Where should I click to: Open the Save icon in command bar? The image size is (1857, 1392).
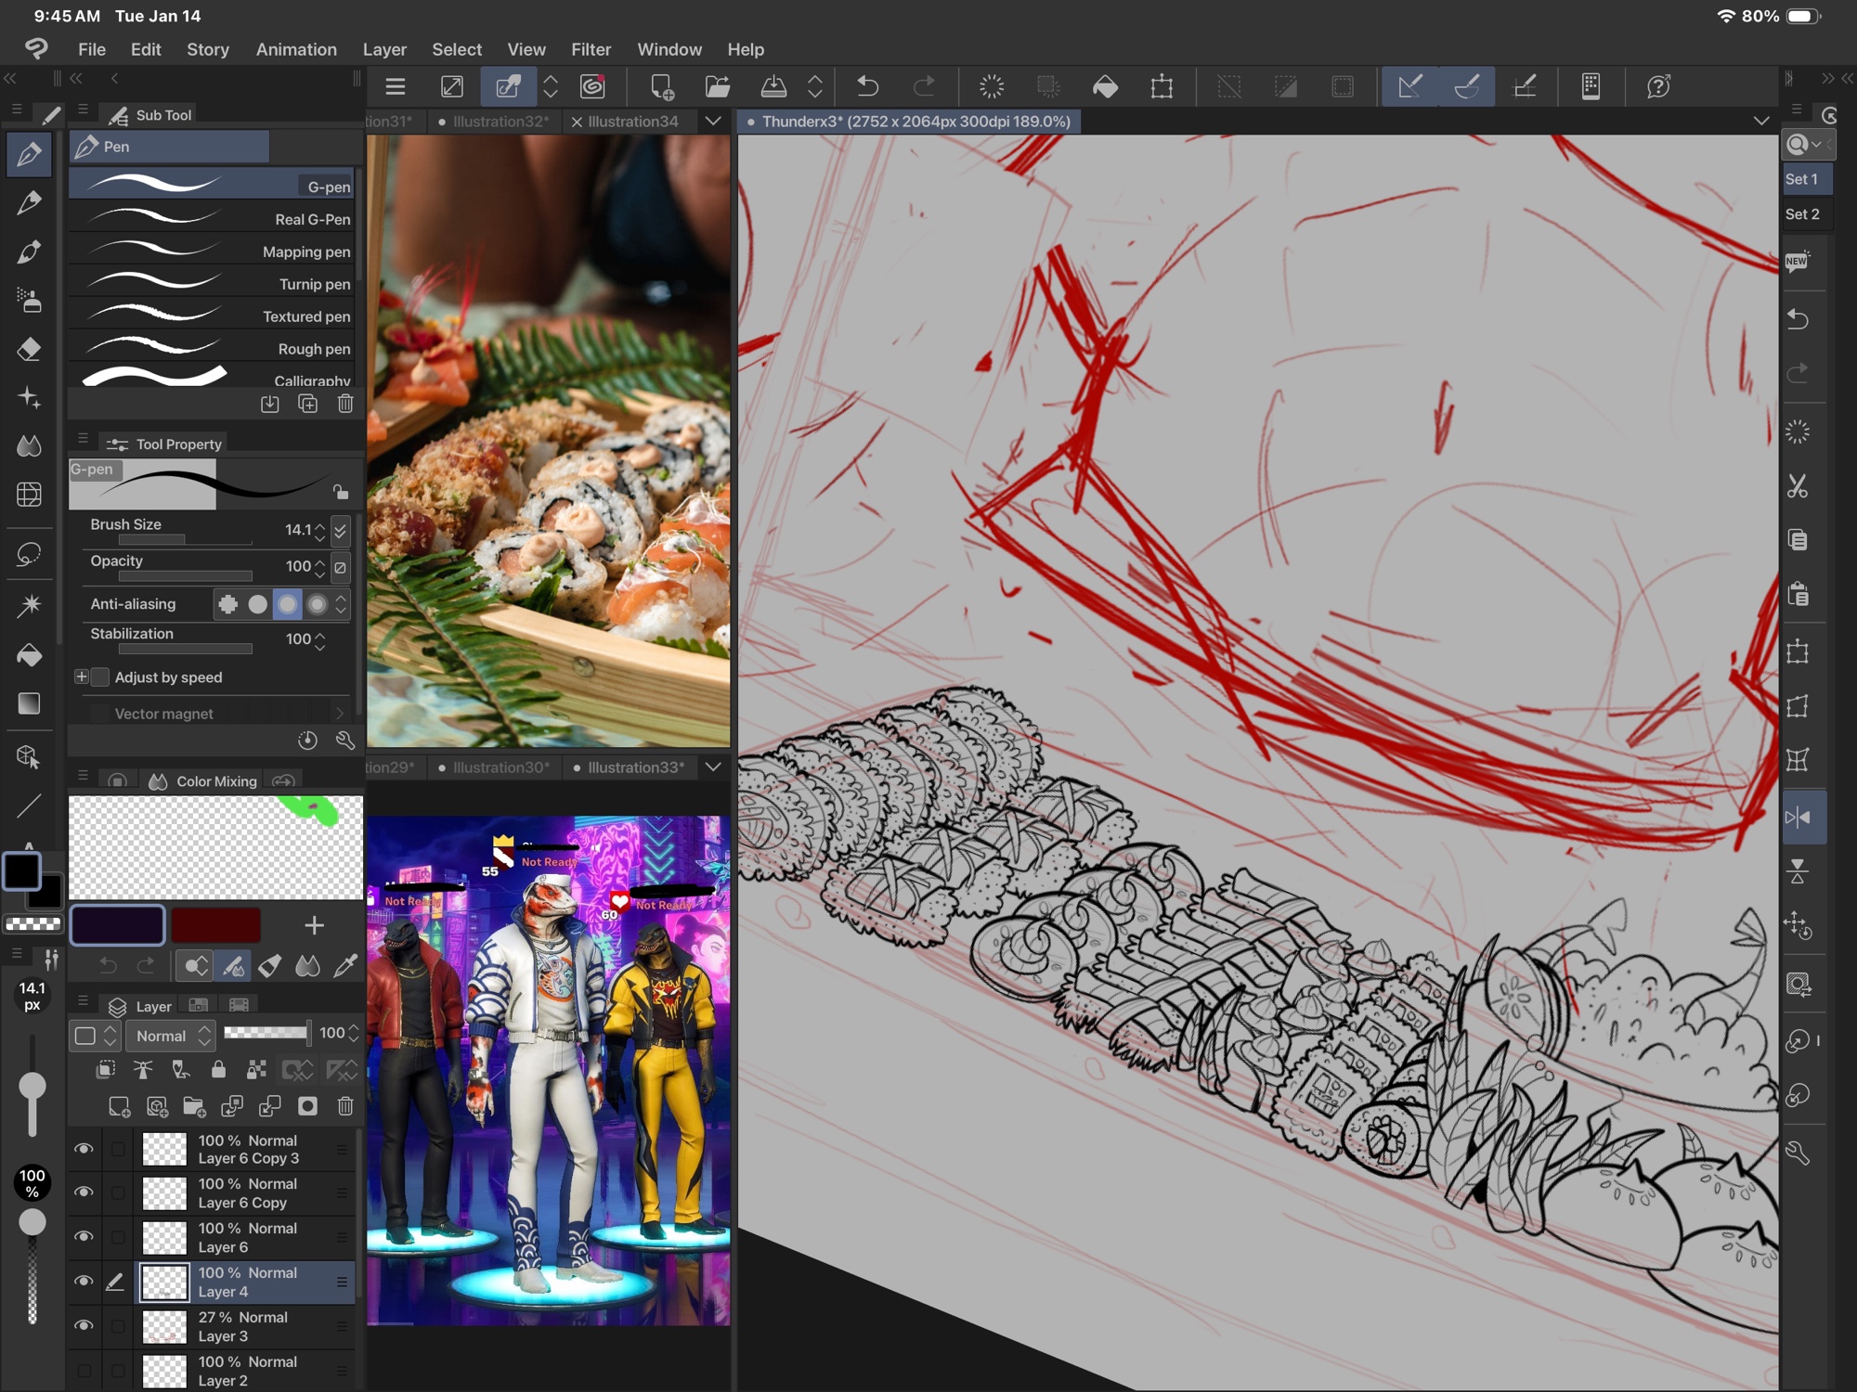773,87
